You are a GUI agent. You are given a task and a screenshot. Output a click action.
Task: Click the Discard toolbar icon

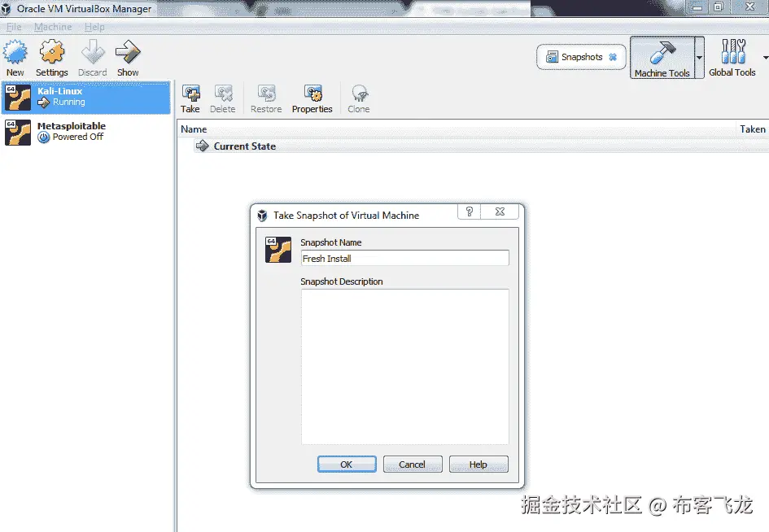(92, 52)
